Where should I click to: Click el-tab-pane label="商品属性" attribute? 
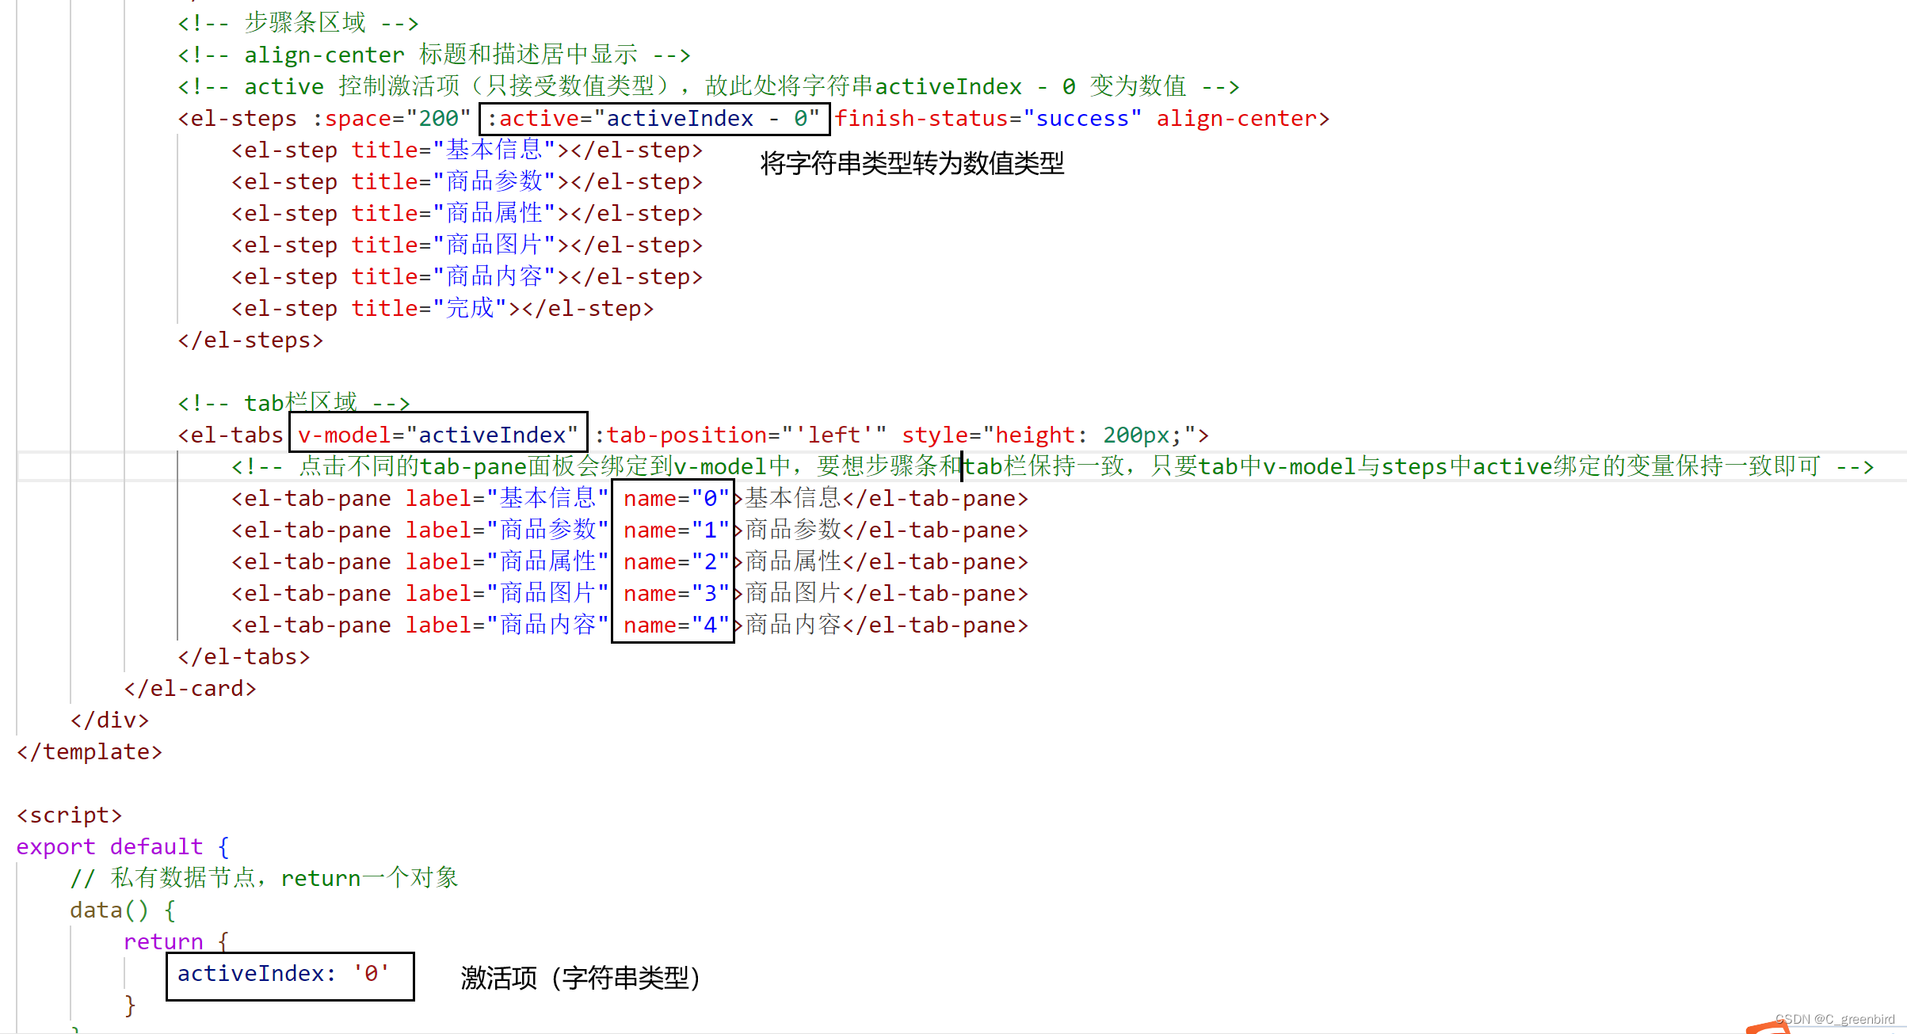tap(507, 561)
